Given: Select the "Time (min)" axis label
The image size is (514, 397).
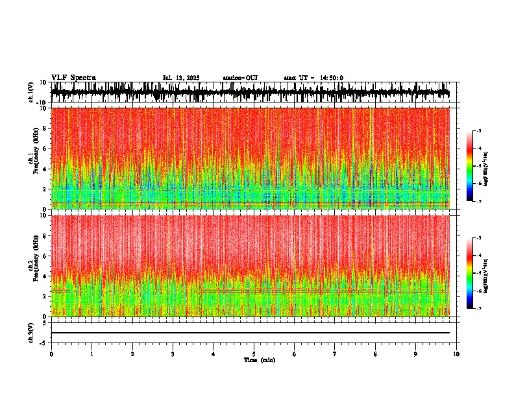Looking at the screenshot, I should click(x=260, y=360).
